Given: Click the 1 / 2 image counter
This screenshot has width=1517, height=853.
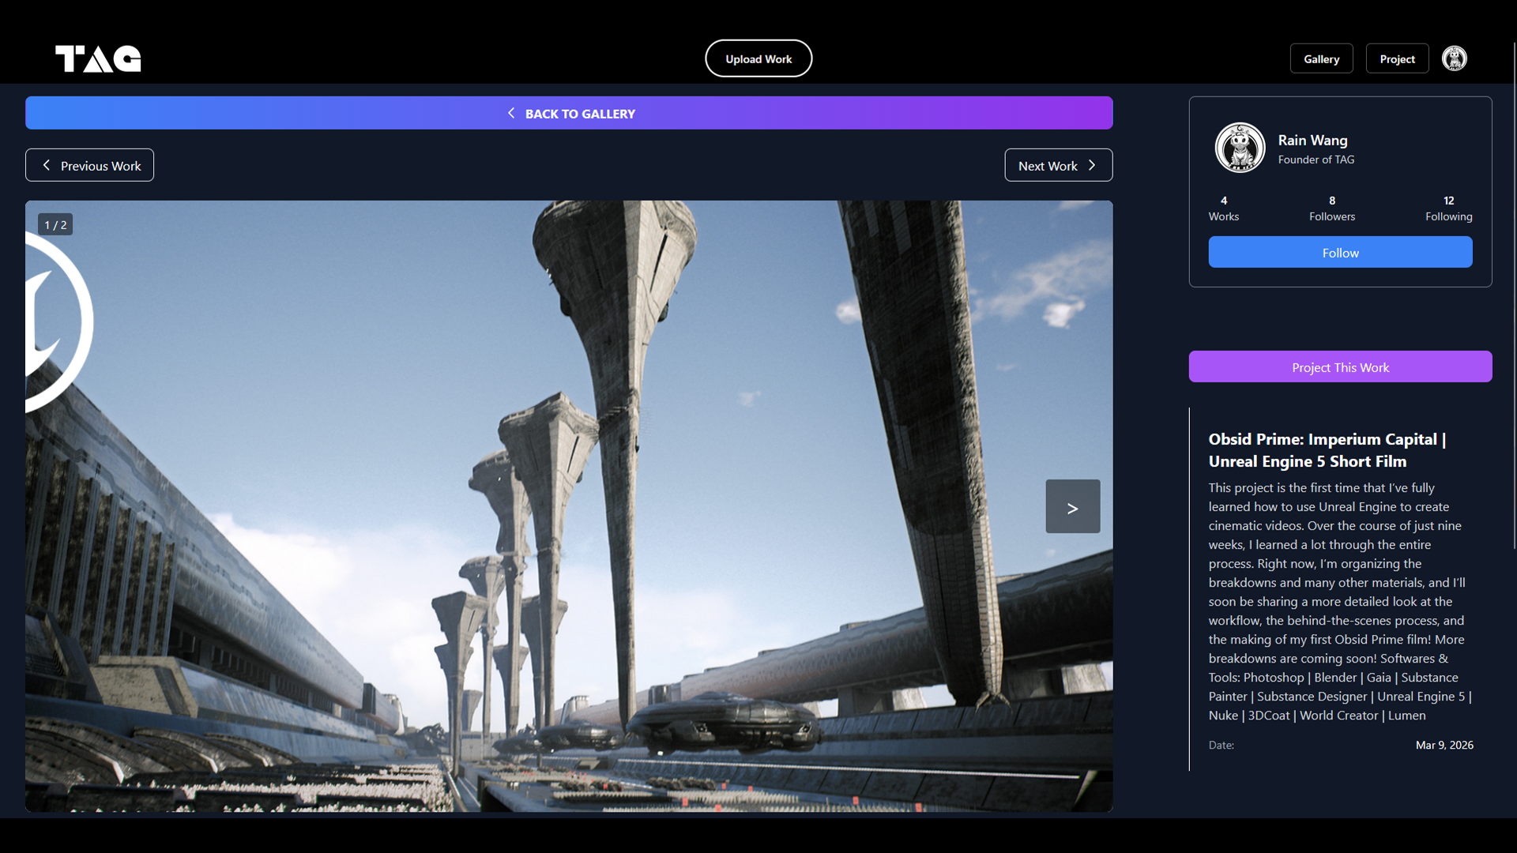Looking at the screenshot, I should tap(55, 224).
